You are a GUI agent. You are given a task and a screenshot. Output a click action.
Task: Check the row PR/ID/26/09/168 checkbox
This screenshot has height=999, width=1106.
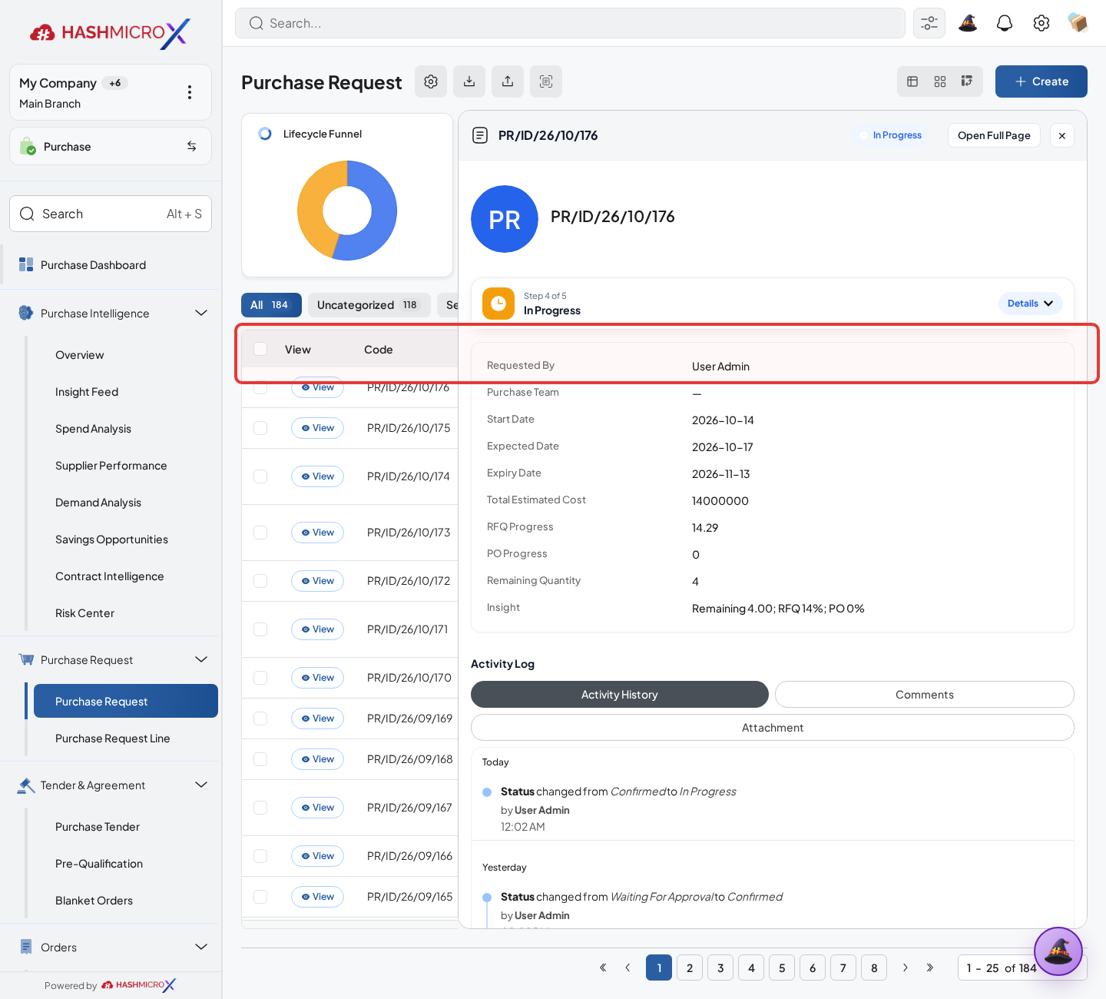click(260, 759)
